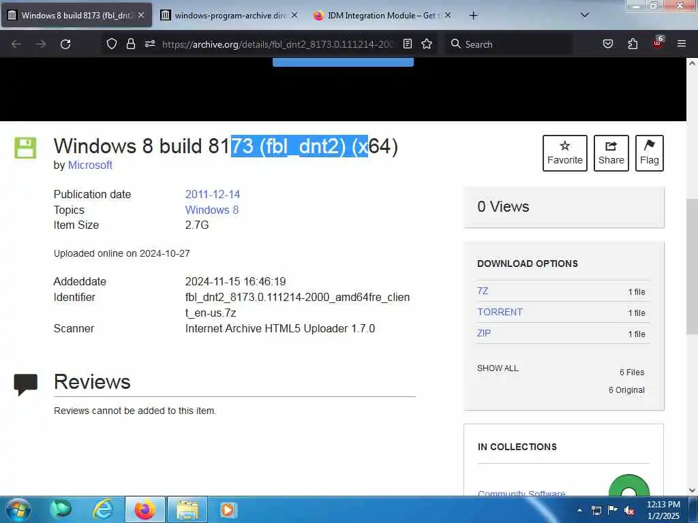
Task: Select the Windows 8 build 8173 tab
Action: (76, 16)
